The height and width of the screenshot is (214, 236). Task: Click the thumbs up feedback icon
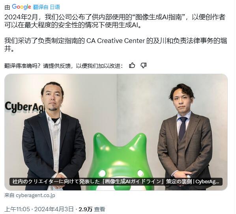point(132,65)
